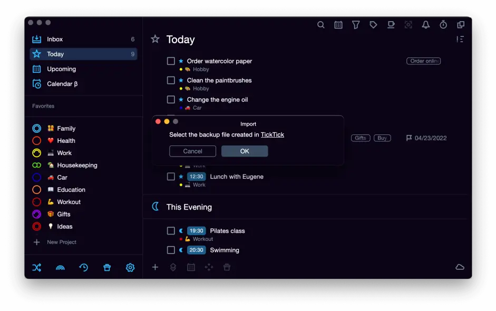Image resolution: width=496 pixels, height=311 pixels.
Task: Start the timer stopwatch icon
Action: click(443, 25)
